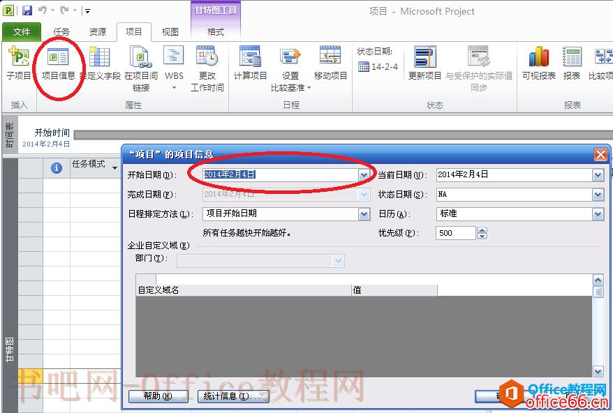Increase priority with the spinner up arrow

(482, 230)
